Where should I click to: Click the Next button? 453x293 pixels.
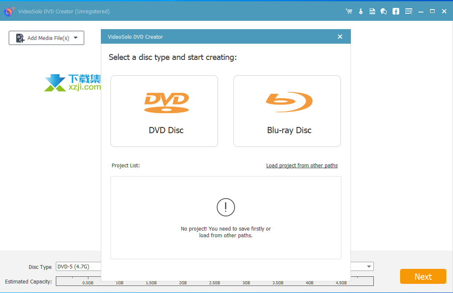(423, 277)
